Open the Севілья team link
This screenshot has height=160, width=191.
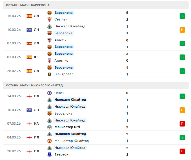click(61, 19)
